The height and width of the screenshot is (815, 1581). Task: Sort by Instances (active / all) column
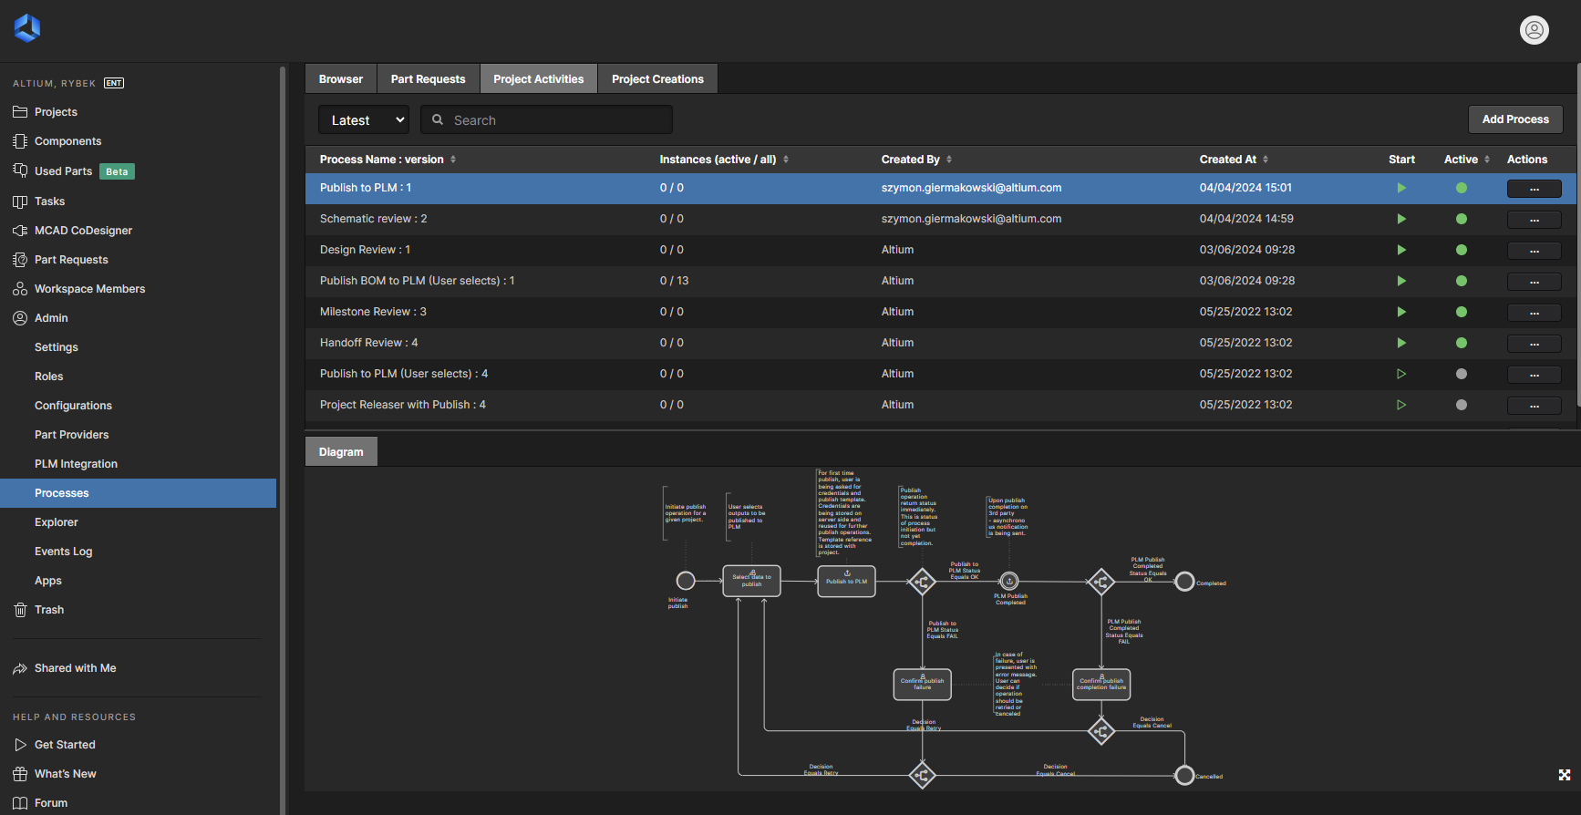(x=724, y=160)
